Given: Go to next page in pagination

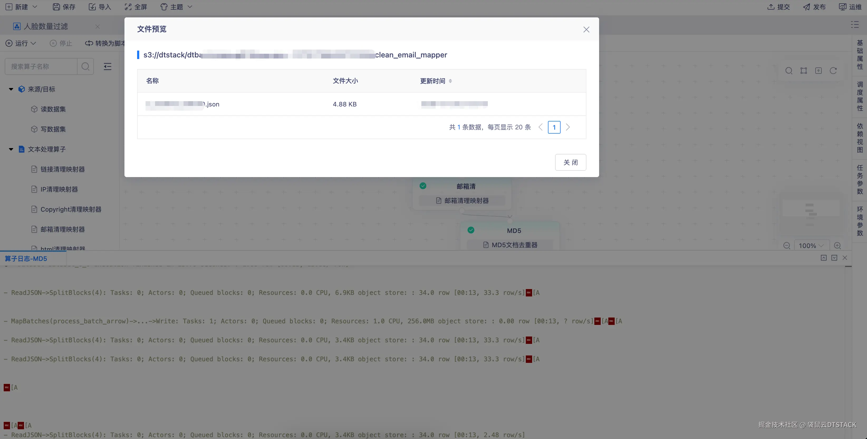Looking at the screenshot, I should [568, 127].
